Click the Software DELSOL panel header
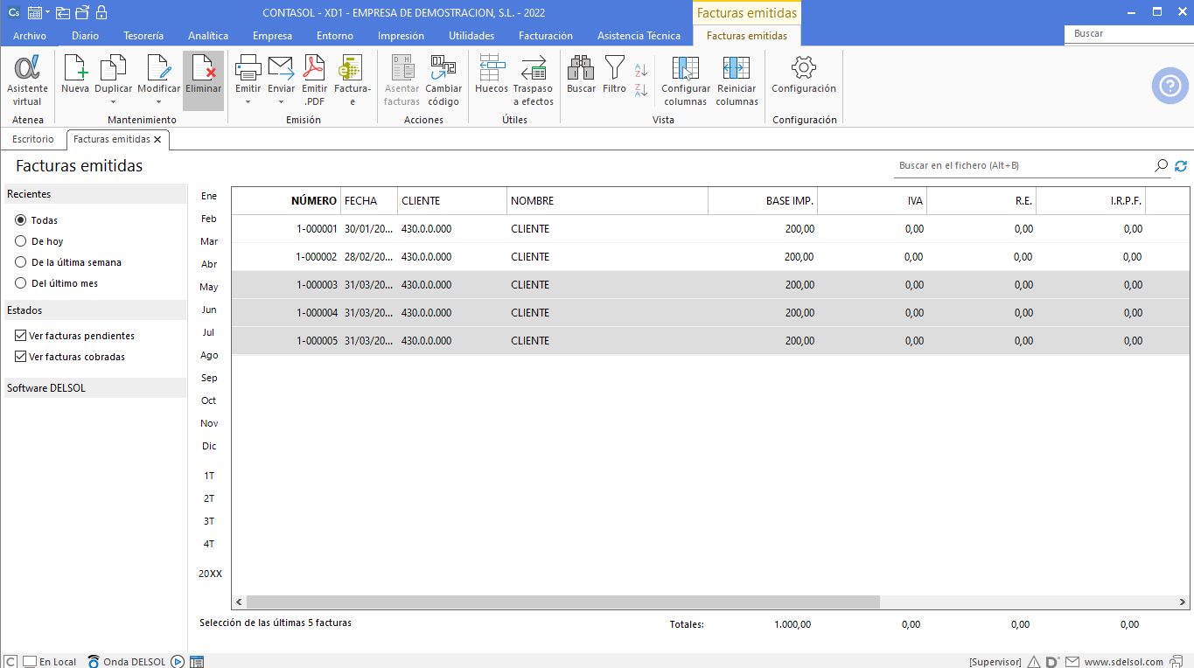Viewport: 1194px width, 668px height. tap(94, 387)
